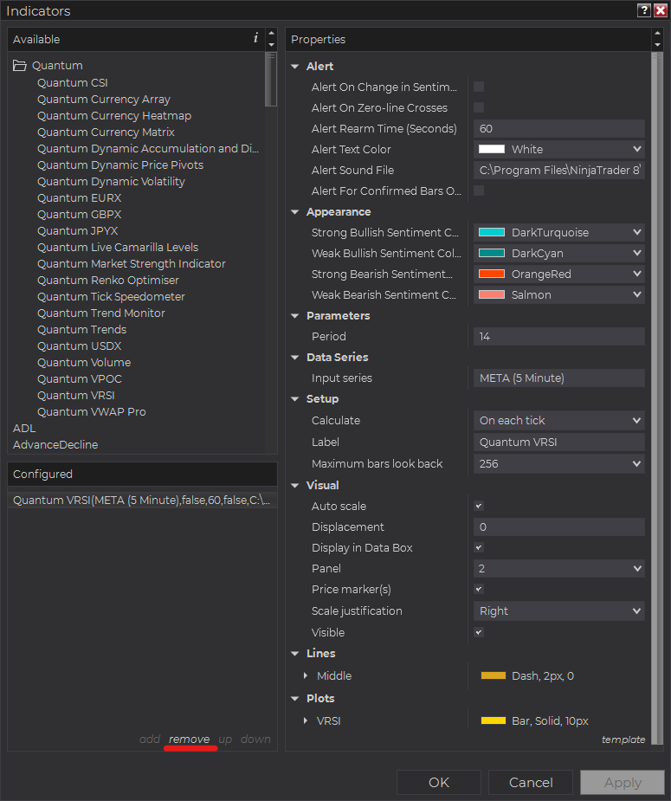Viewport: 671px width, 801px height.
Task: Click the Alert Rearm Time field
Action: point(559,129)
